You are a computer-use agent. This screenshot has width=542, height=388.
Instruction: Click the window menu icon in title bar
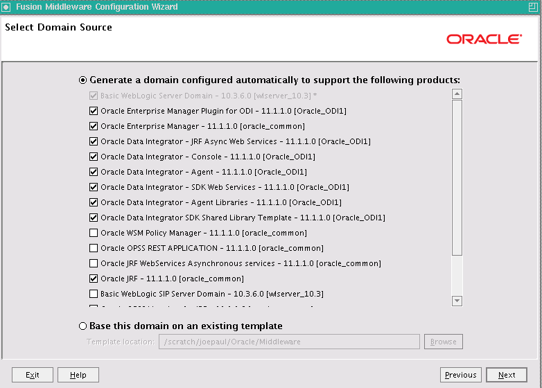(x=6, y=7)
